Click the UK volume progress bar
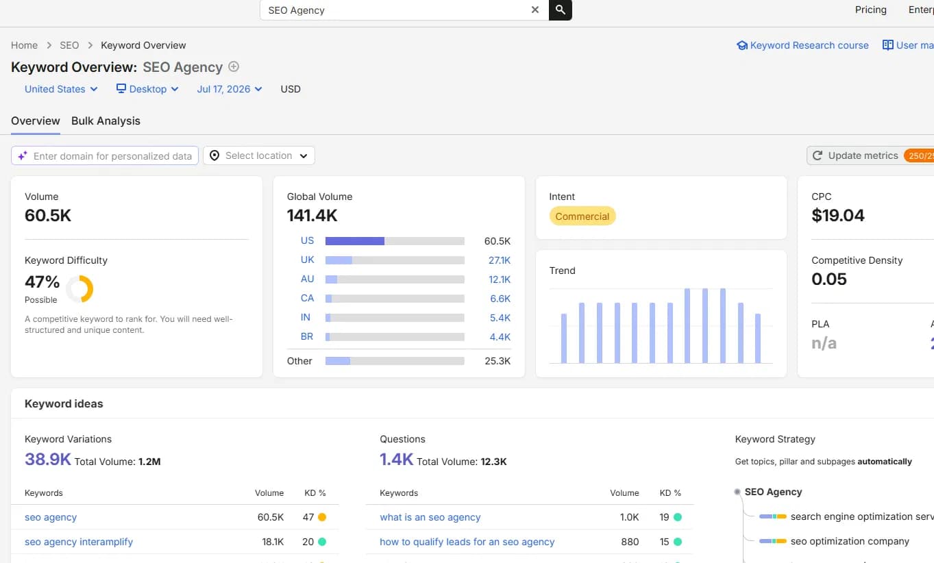934x563 pixels. pos(395,260)
